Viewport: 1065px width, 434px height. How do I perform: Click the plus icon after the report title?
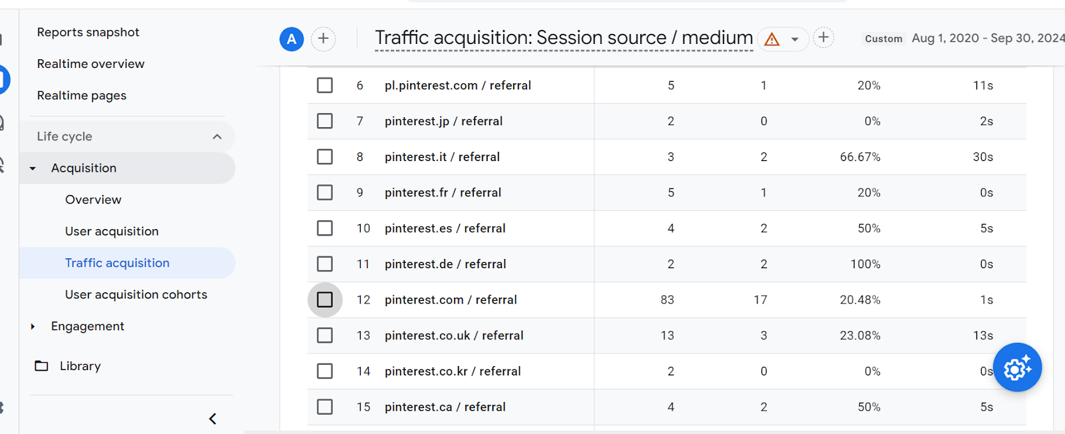823,37
